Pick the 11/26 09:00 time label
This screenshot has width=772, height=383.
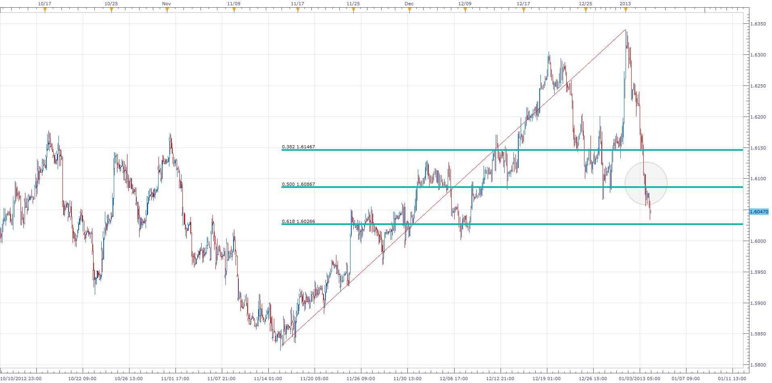[361, 379]
